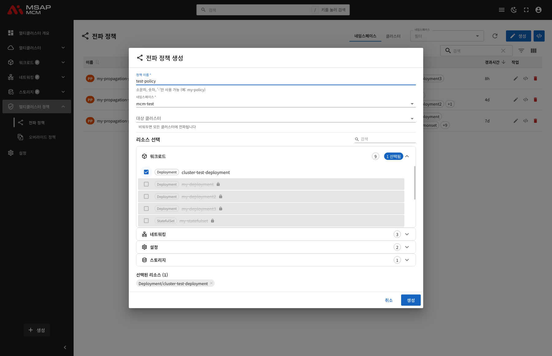The width and height of the screenshot is (552, 356).
Task: Click the fullscreen icon
Action: (526, 10)
